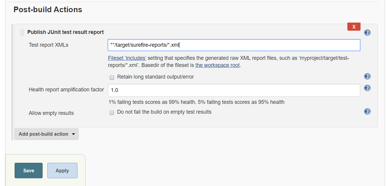390x186 pixels.
Task: Enable Retain long standard output/error checkbox
Action: point(112,77)
